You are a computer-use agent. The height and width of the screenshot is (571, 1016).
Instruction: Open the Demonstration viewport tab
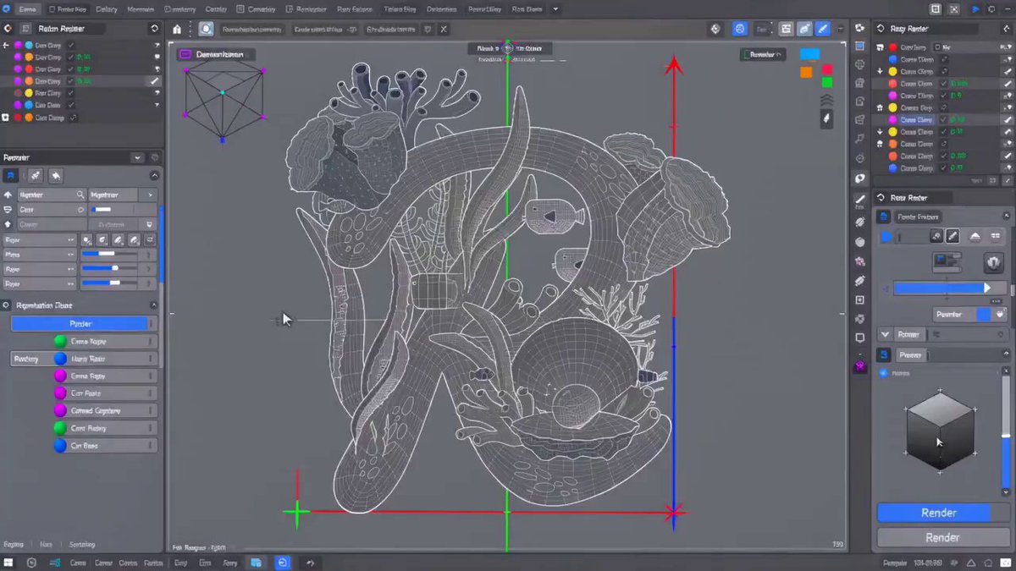[216, 54]
